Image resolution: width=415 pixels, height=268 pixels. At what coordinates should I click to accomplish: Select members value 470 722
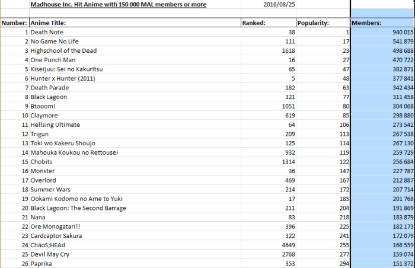tap(383, 60)
